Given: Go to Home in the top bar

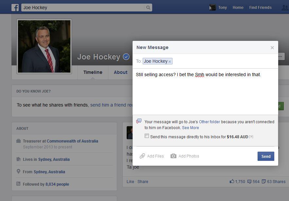Looking at the screenshot, I should pos(238,8).
